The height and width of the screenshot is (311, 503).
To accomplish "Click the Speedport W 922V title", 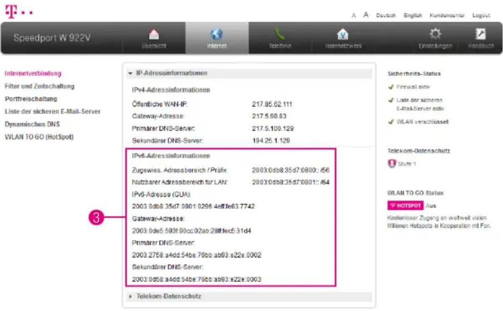I will click(x=52, y=38).
